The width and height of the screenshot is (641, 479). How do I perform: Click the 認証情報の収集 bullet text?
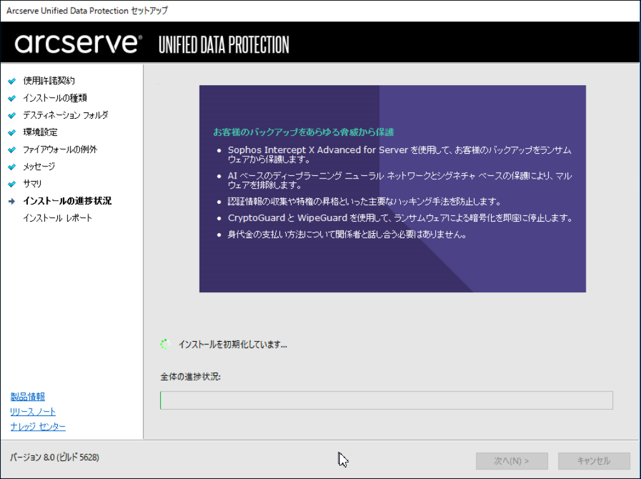[x=364, y=201]
